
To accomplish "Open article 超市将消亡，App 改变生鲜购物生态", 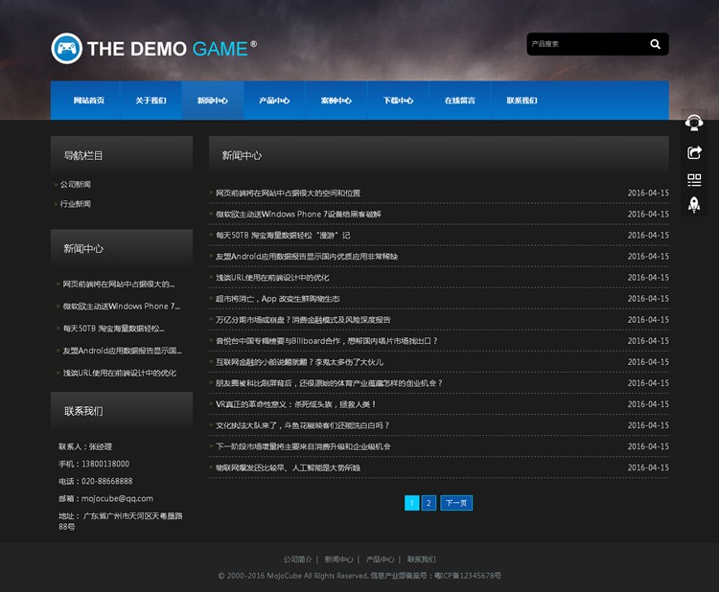I will pos(277,299).
